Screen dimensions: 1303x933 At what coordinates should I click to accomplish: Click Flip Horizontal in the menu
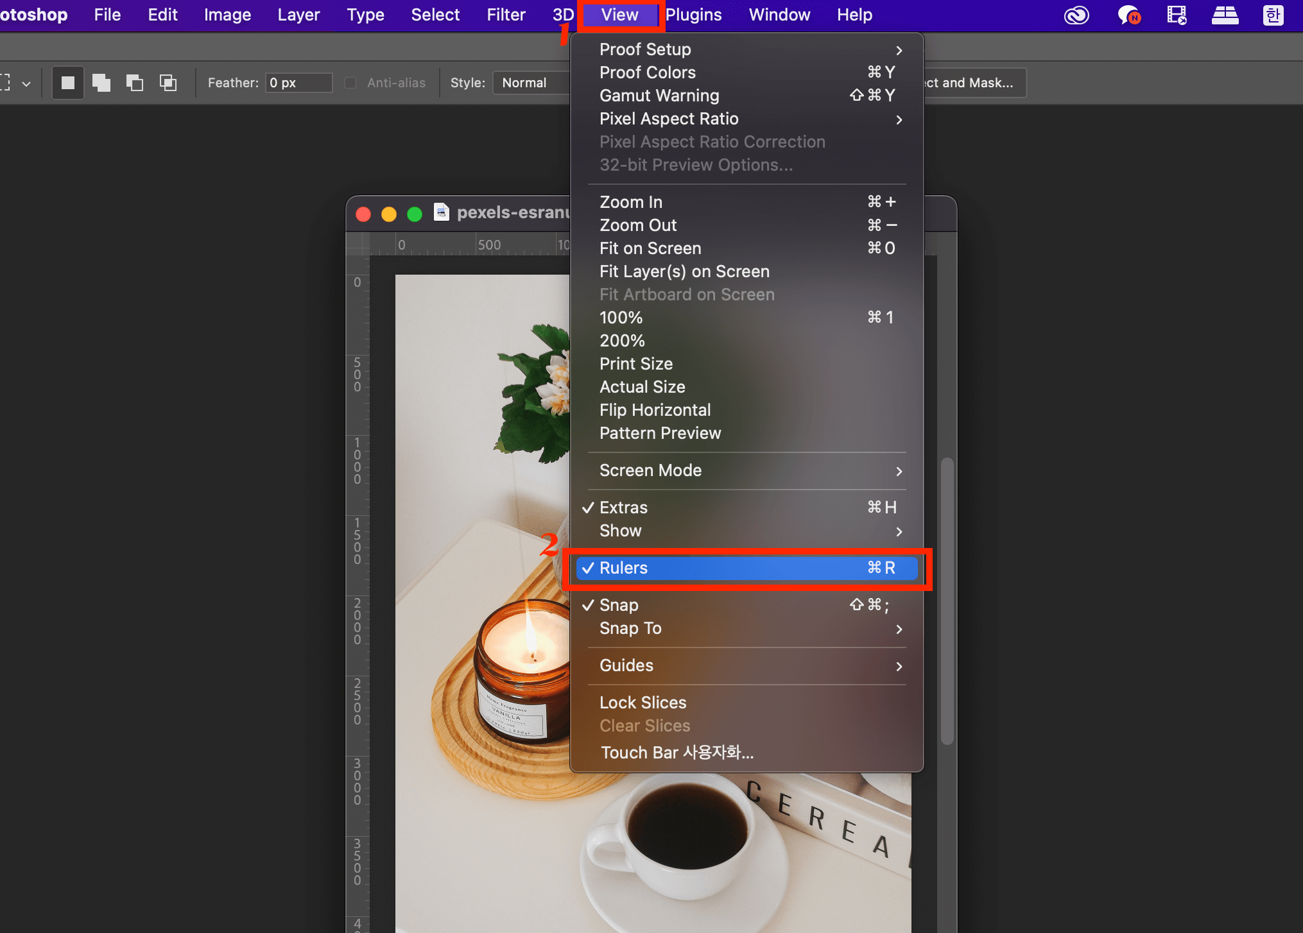tap(655, 410)
